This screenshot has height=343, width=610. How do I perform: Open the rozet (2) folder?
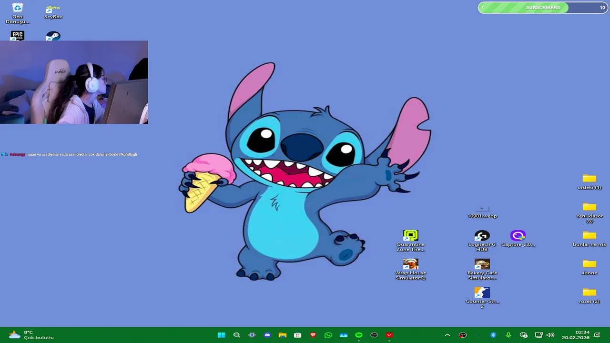[x=589, y=296]
